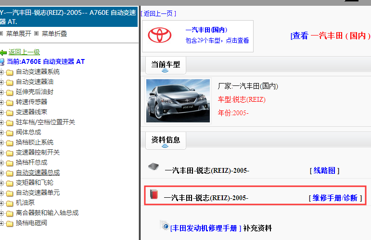Open the 线路图 link
The width and height of the screenshot is (371, 240).
(x=324, y=170)
